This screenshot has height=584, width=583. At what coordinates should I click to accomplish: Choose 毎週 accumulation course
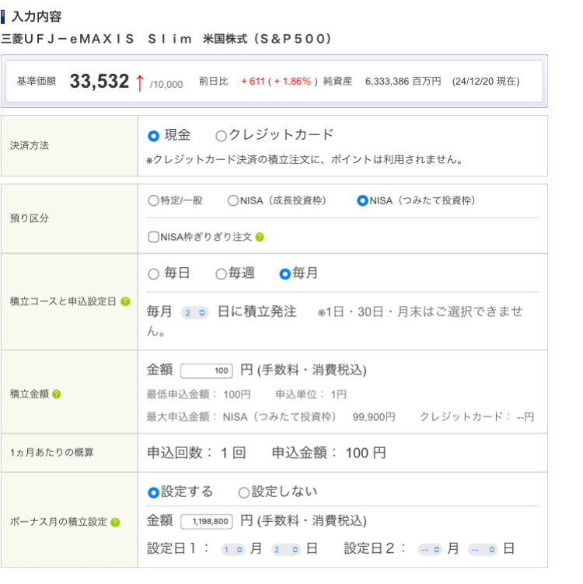point(222,273)
